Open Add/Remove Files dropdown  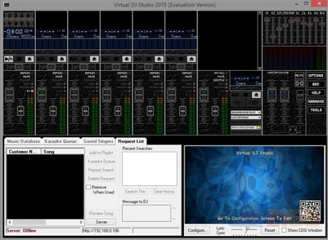[x=246, y=113]
